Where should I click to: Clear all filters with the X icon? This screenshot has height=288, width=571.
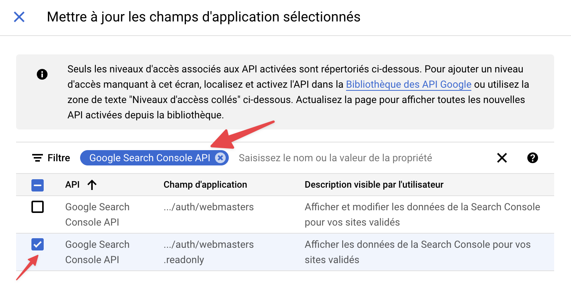(x=502, y=158)
